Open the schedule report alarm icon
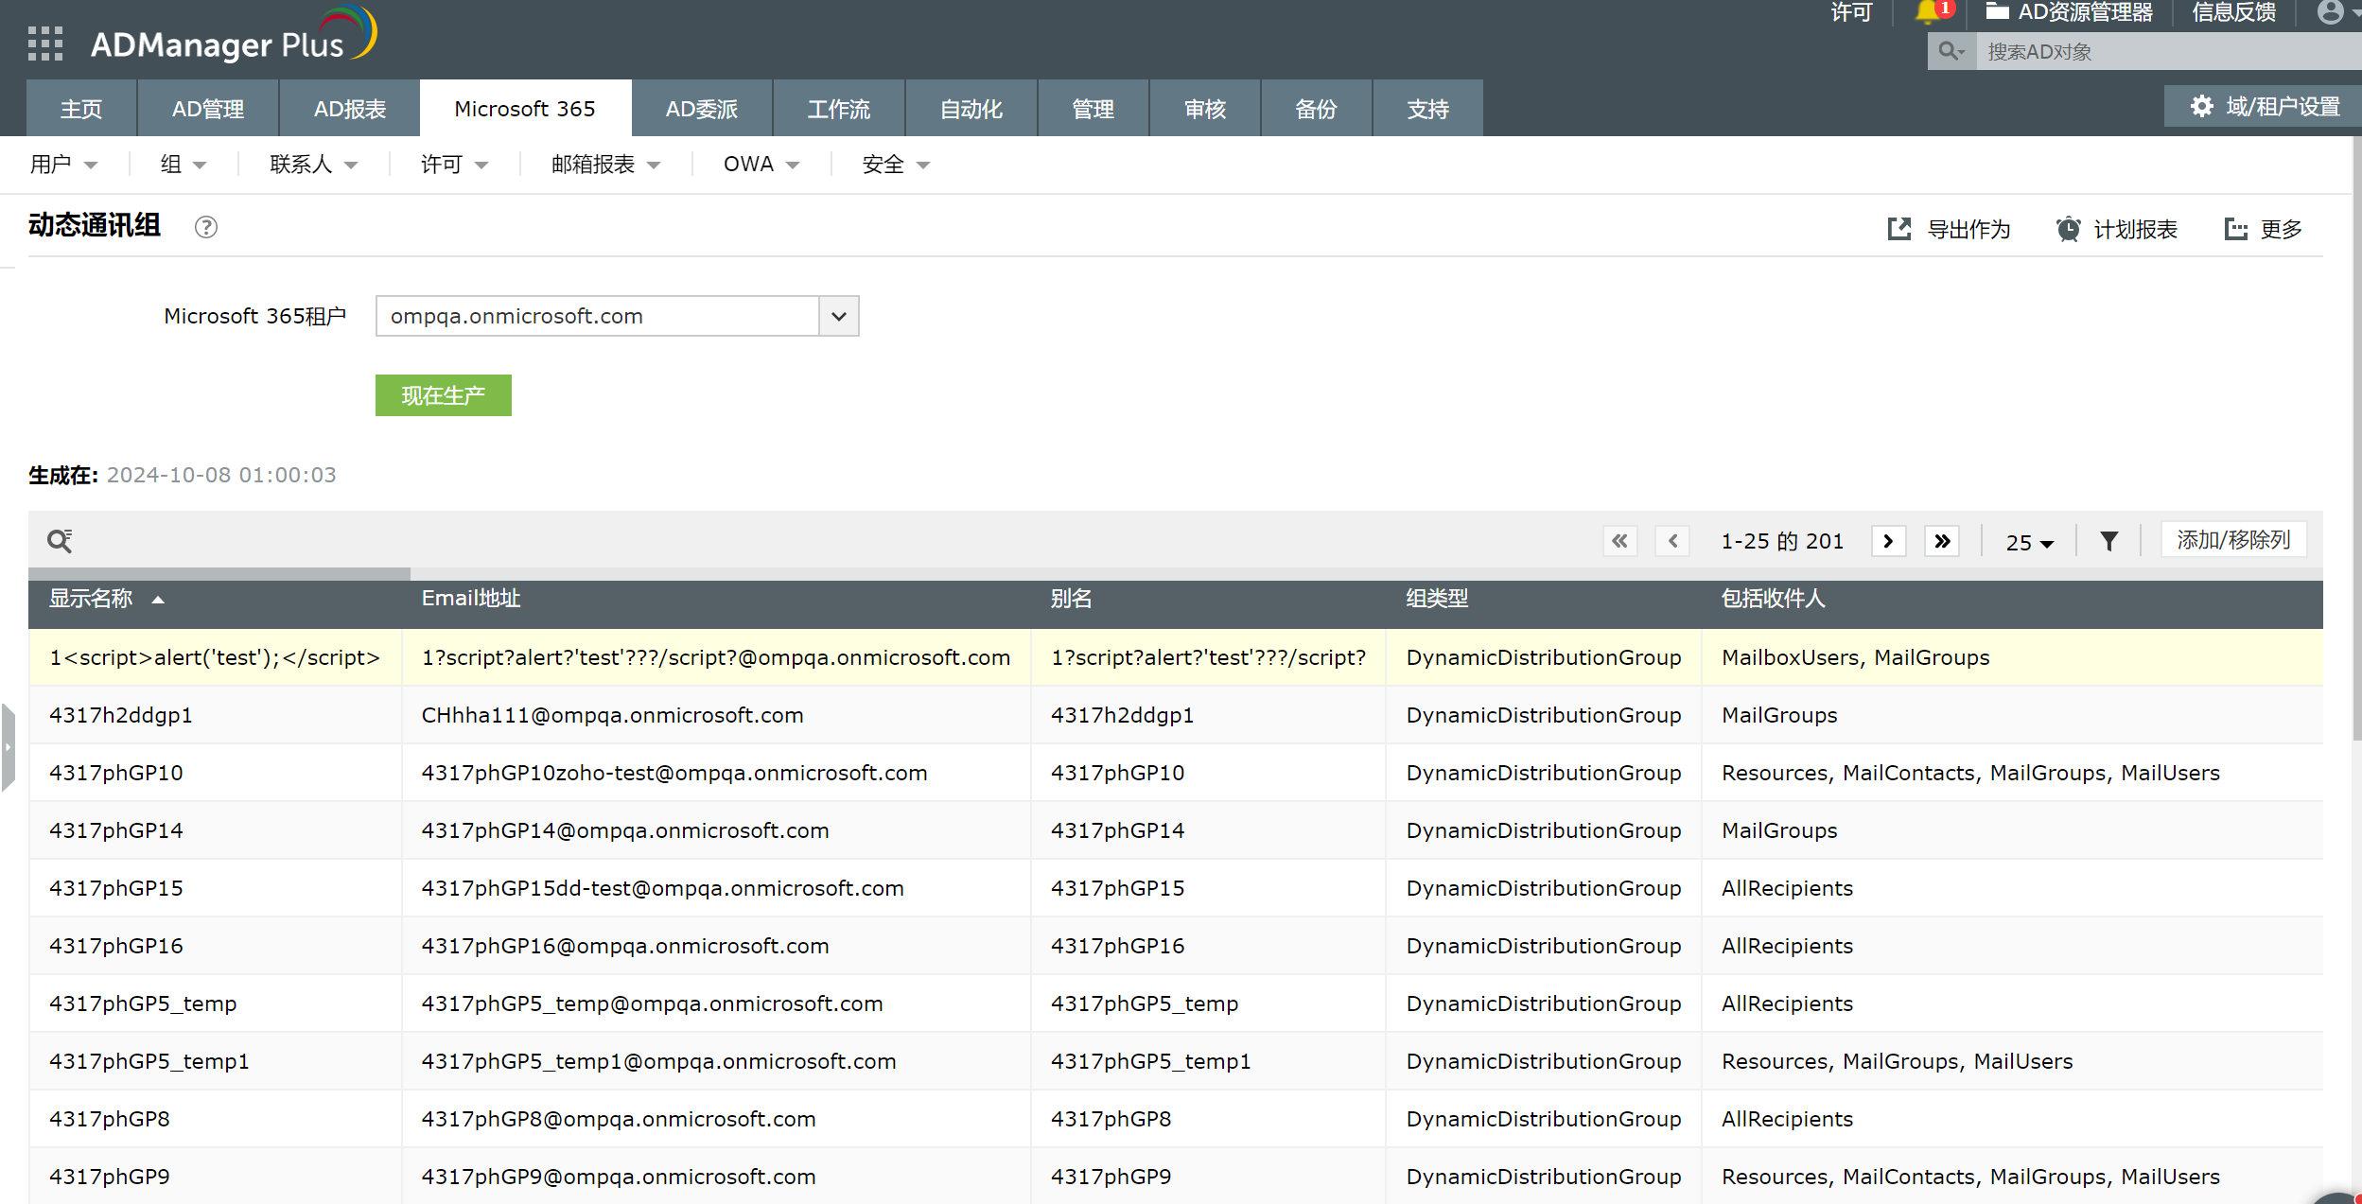Screen dimensions: 2362x1204 [2068, 229]
